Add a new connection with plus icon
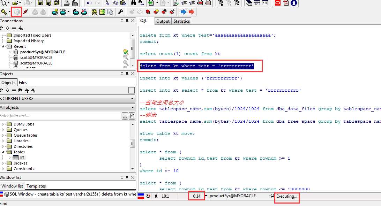The height and width of the screenshot is (206, 381). [8, 28]
